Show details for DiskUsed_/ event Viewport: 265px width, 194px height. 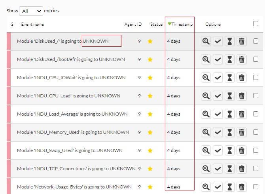(206, 41)
